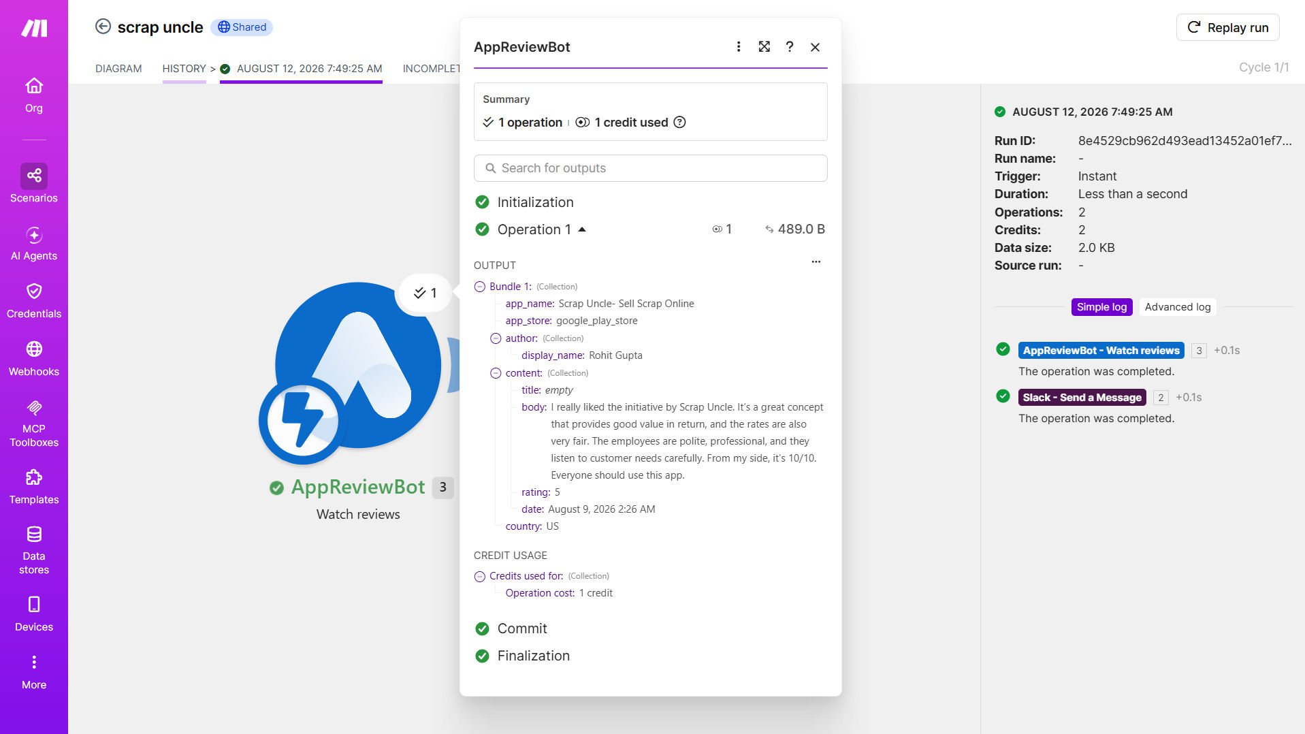Viewport: 1305px width, 734px height.
Task: Click the country value US
Action: pyautogui.click(x=552, y=526)
